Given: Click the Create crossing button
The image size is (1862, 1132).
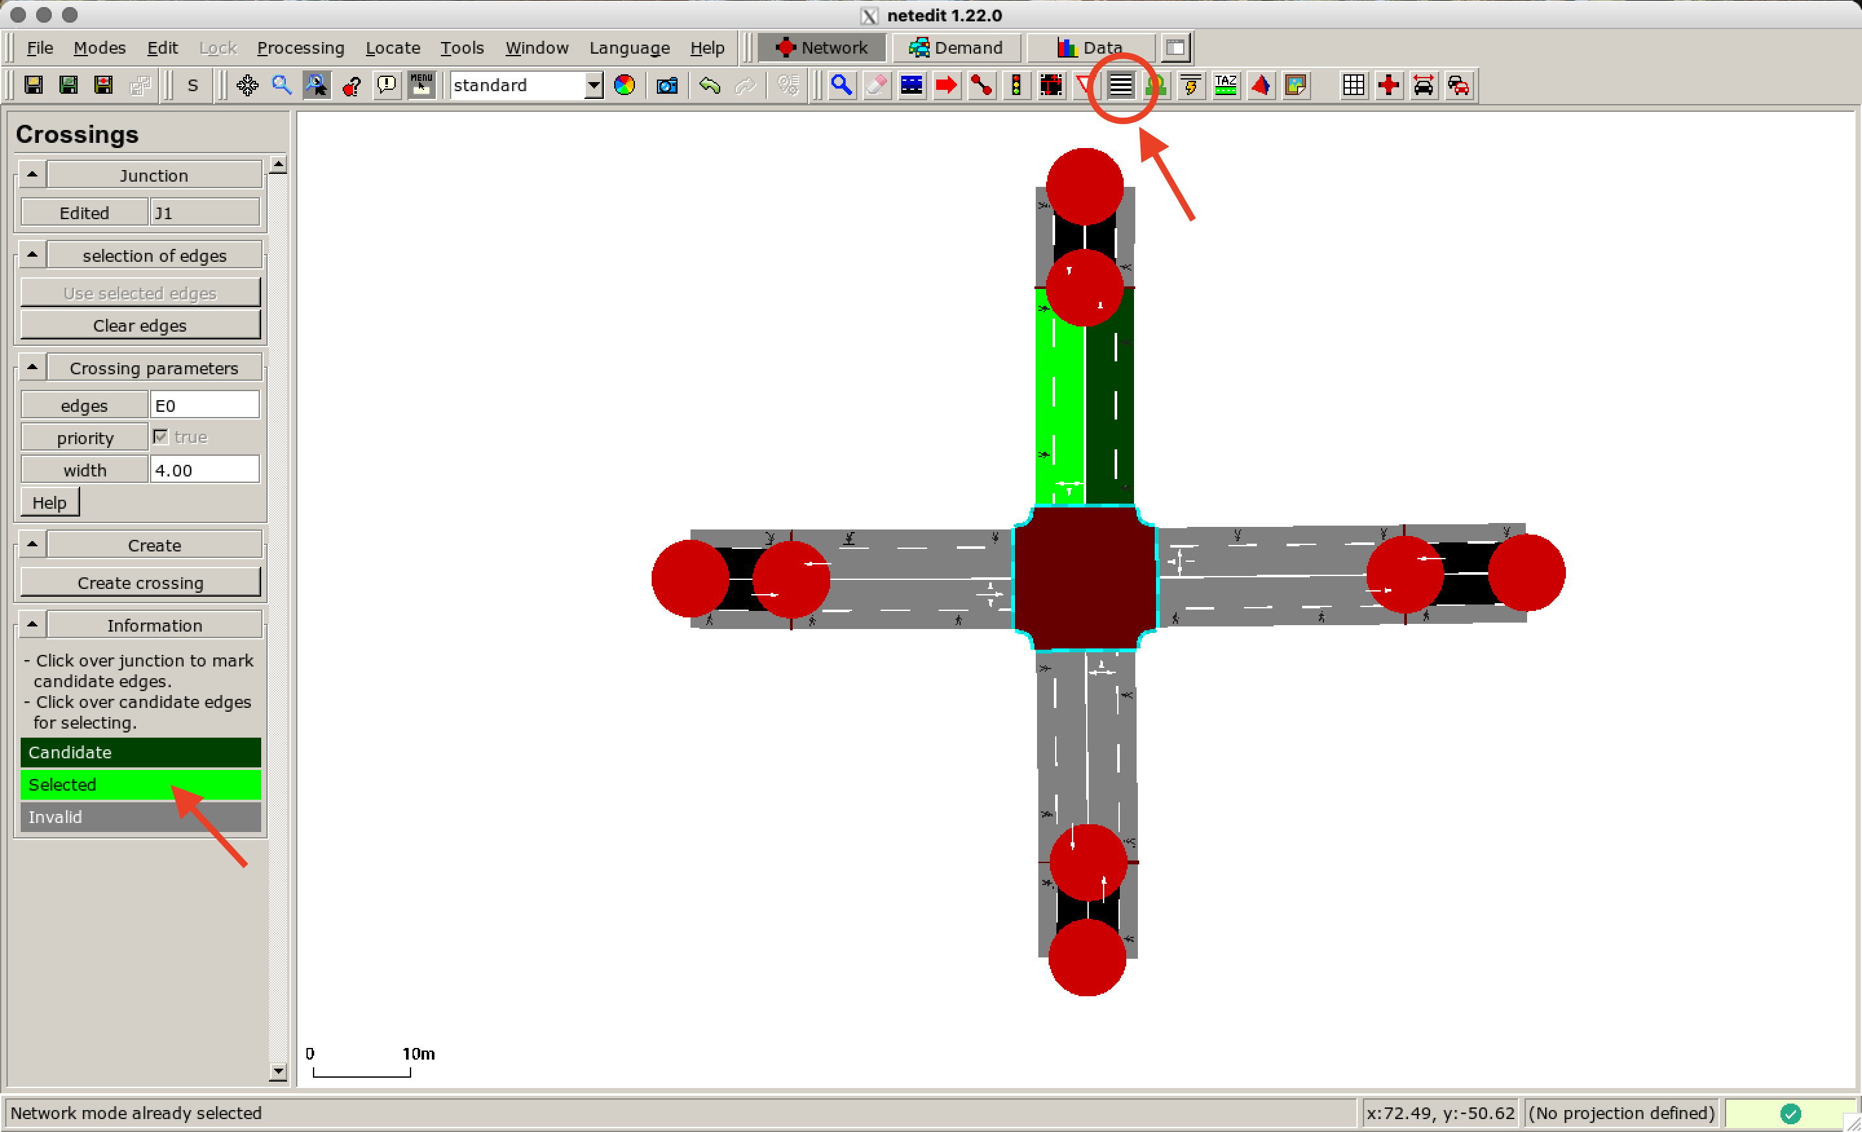Looking at the screenshot, I should 140,582.
